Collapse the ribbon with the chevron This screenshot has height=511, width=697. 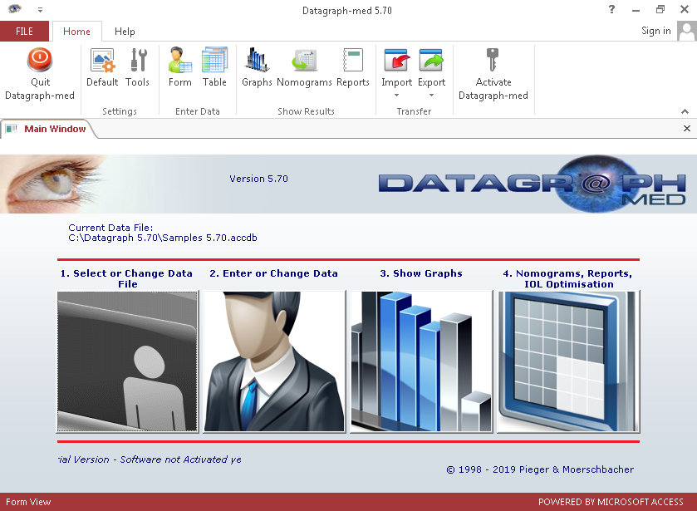coord(685,111)
